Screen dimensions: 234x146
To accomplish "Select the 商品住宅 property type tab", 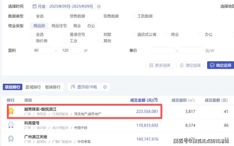I will [x=59, y=26].
